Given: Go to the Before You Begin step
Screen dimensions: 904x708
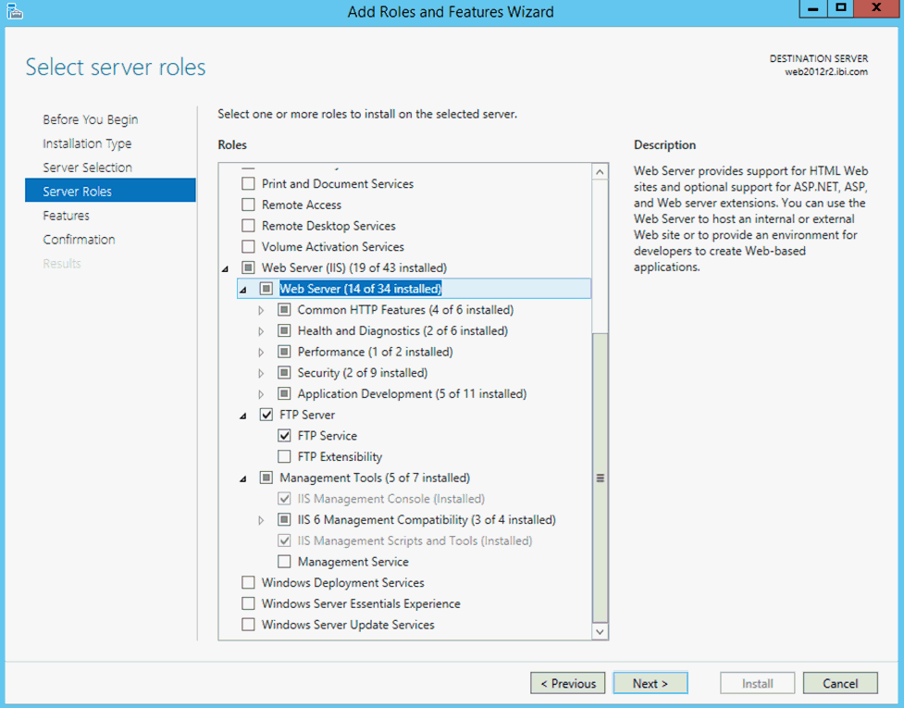Looking at the screenshot, I should pyautogui.click(x=91, y=119).
